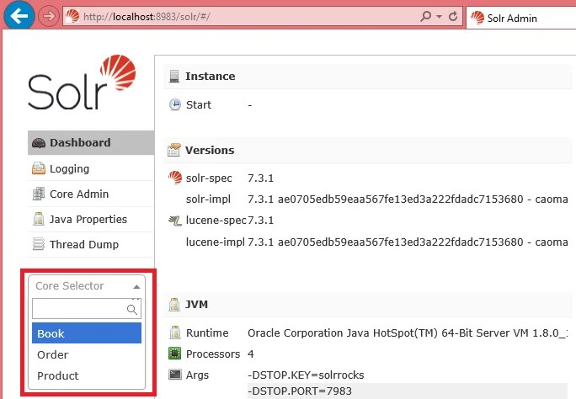Click the Thread Dump stack icon
This screenshot has height=399, width=576.
click(39, 244)
